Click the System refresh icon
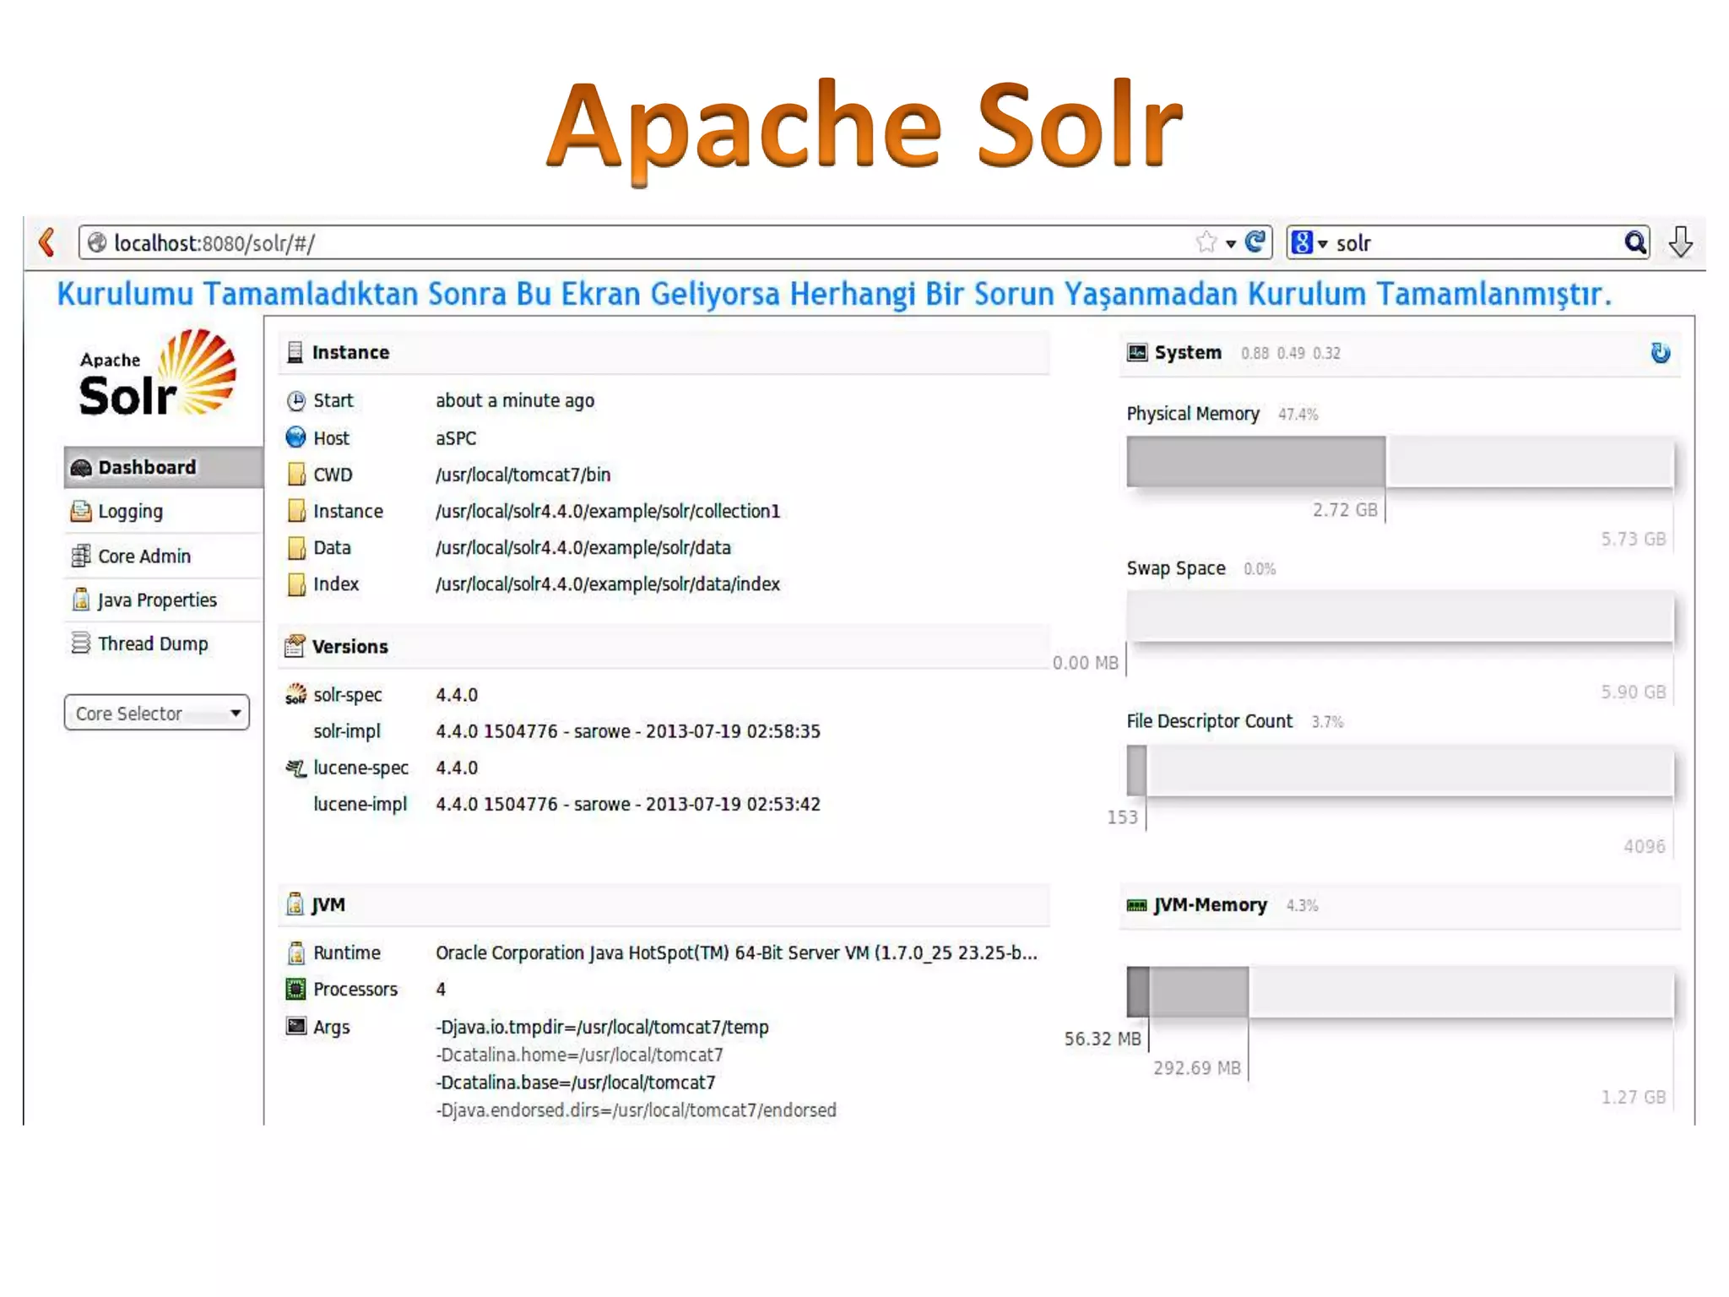This screenshot has height=1297, width=1729. [1660, 353]
